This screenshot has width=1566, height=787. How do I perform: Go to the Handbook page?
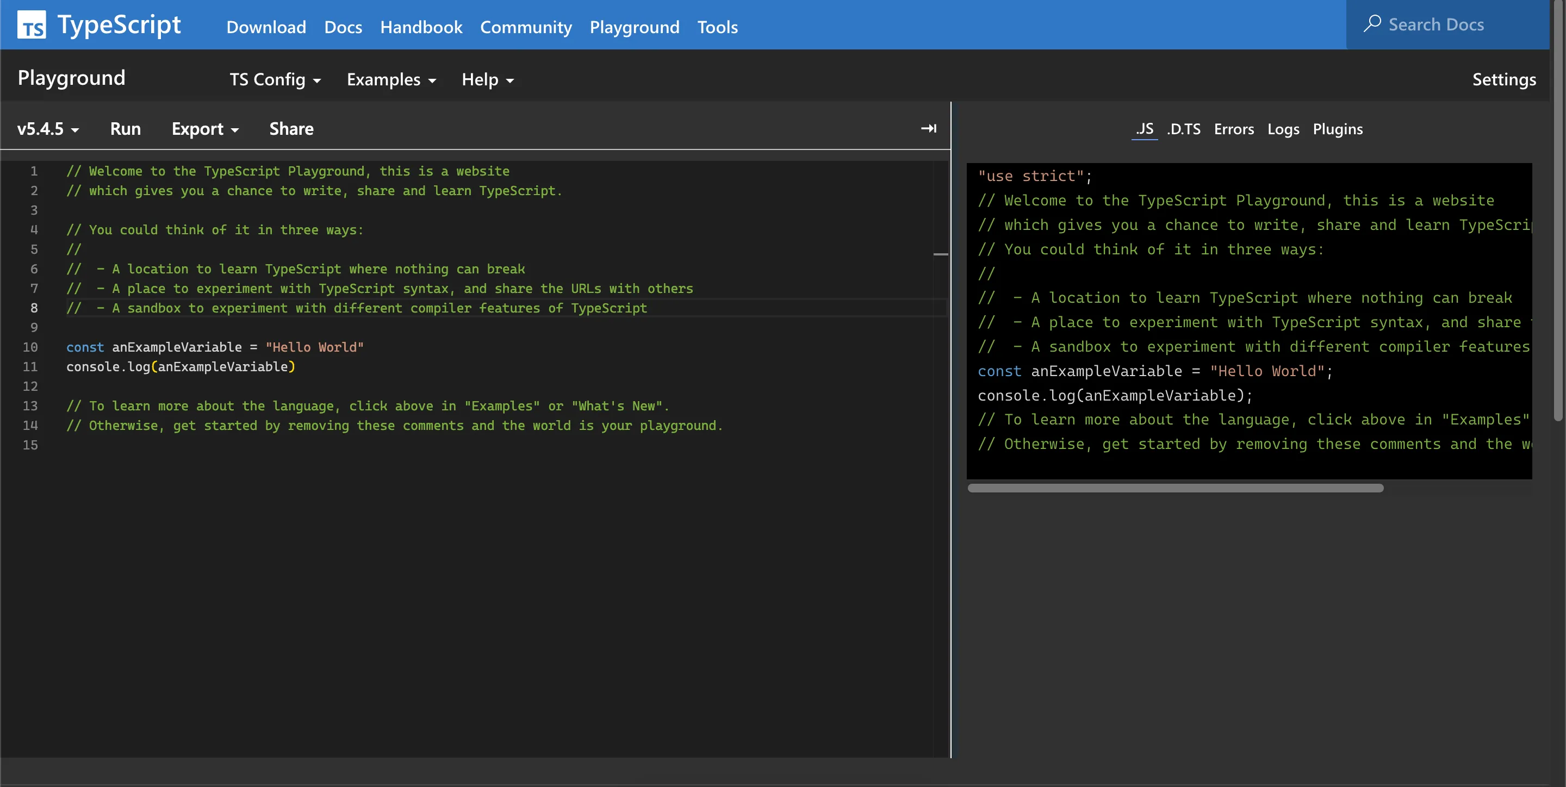(x=421, y=27)
